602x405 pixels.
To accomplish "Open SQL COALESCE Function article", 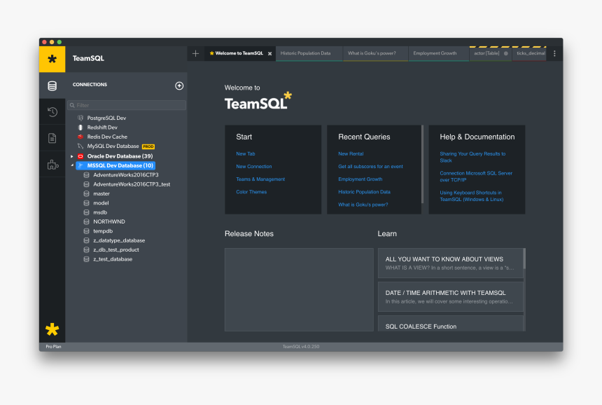I will (450, 324).
